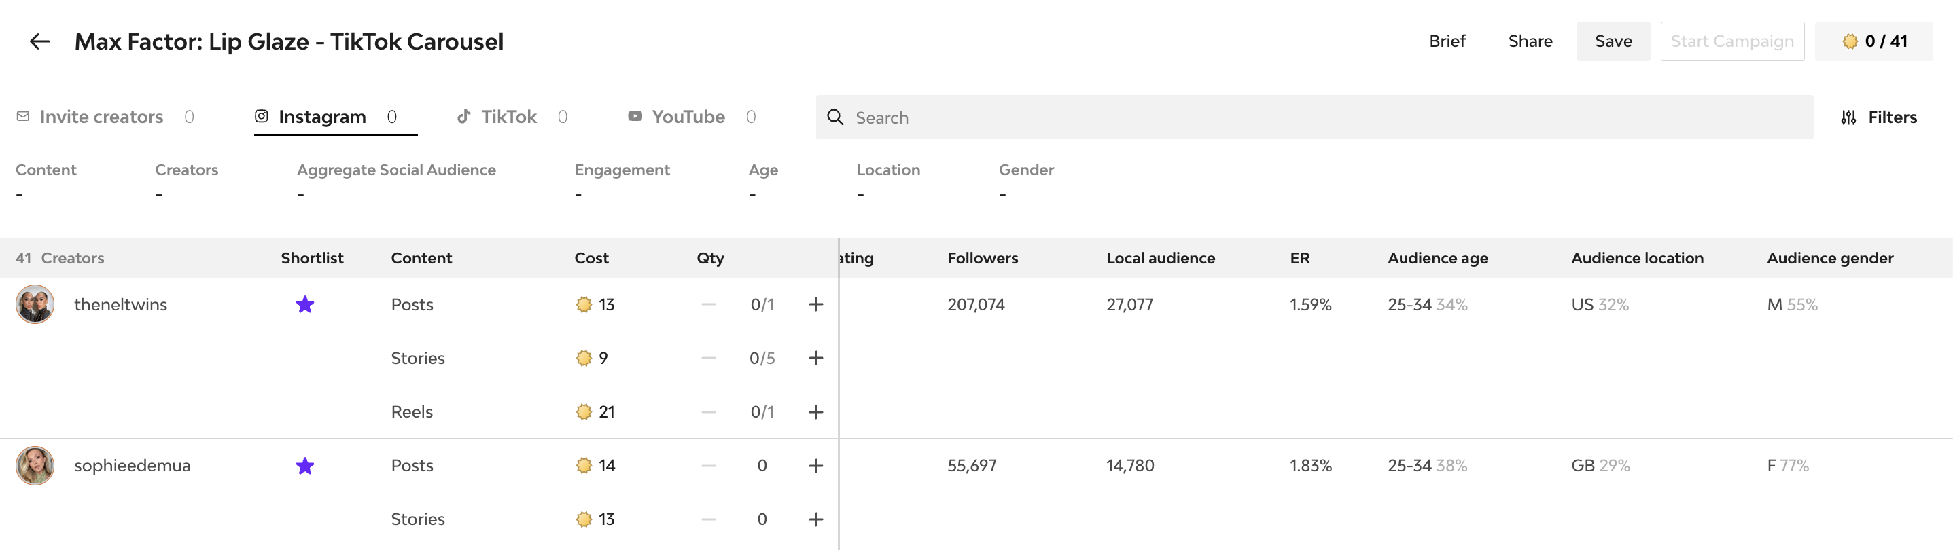Screen dimensions: 1953x550
Task: Click the coin icon beside theneltwins Posts cost 13
Action: [x=583, y=305]
